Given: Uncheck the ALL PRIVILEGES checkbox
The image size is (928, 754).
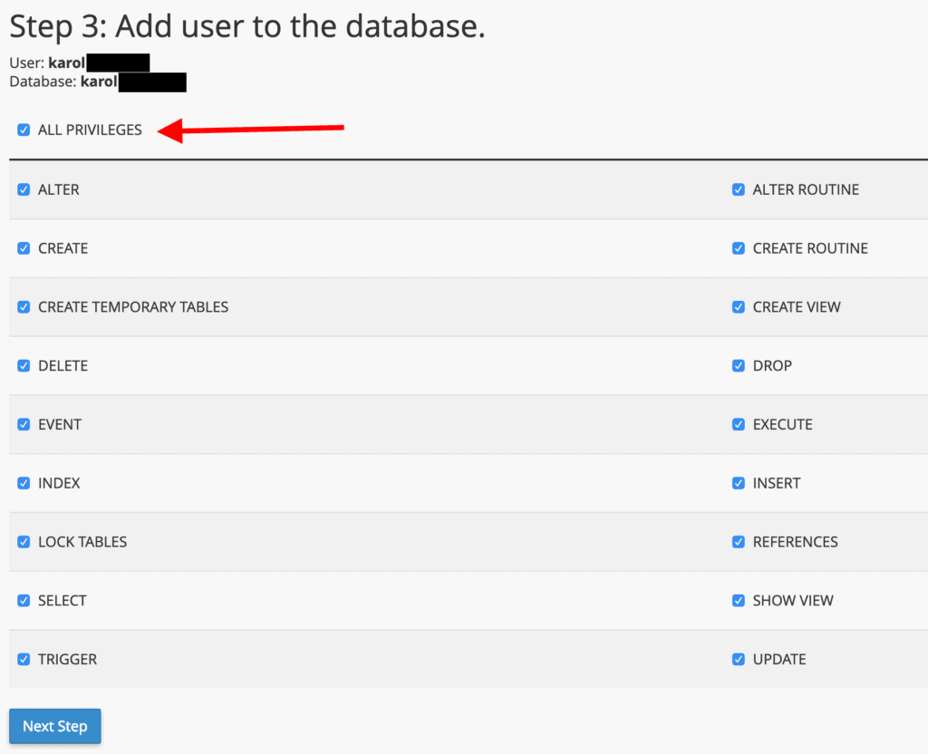Looking at the screenshot, I should point(24,130).
